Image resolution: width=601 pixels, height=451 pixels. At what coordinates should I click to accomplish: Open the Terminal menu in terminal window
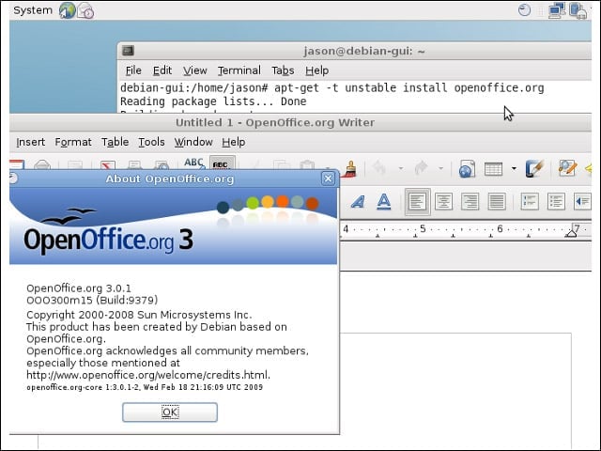pos(239,70)
